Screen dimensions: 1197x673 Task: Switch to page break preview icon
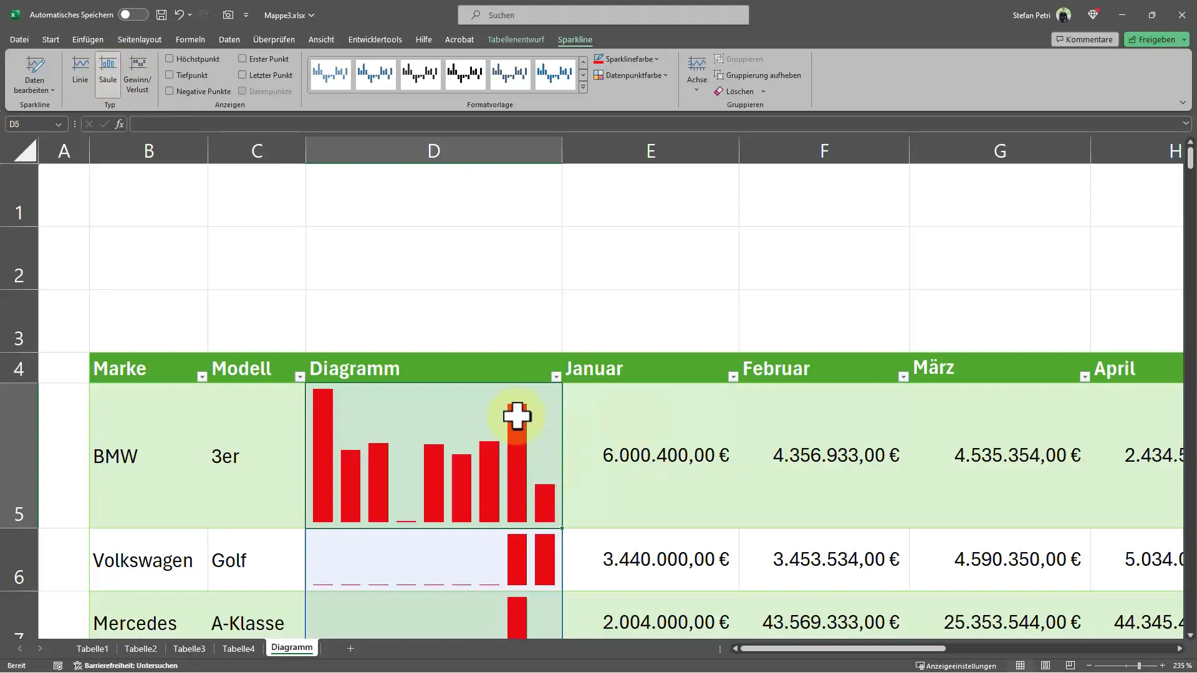click(x=1070, y=666)
